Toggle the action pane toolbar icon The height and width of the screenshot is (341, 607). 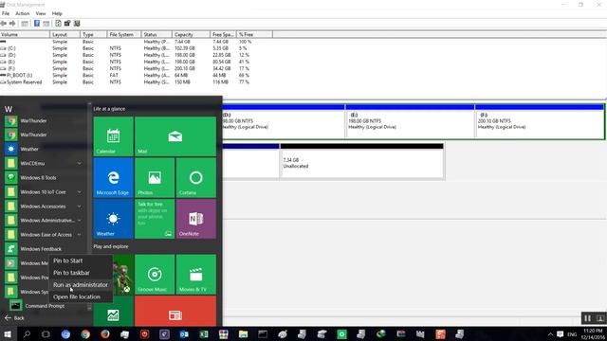pos(46,24)
